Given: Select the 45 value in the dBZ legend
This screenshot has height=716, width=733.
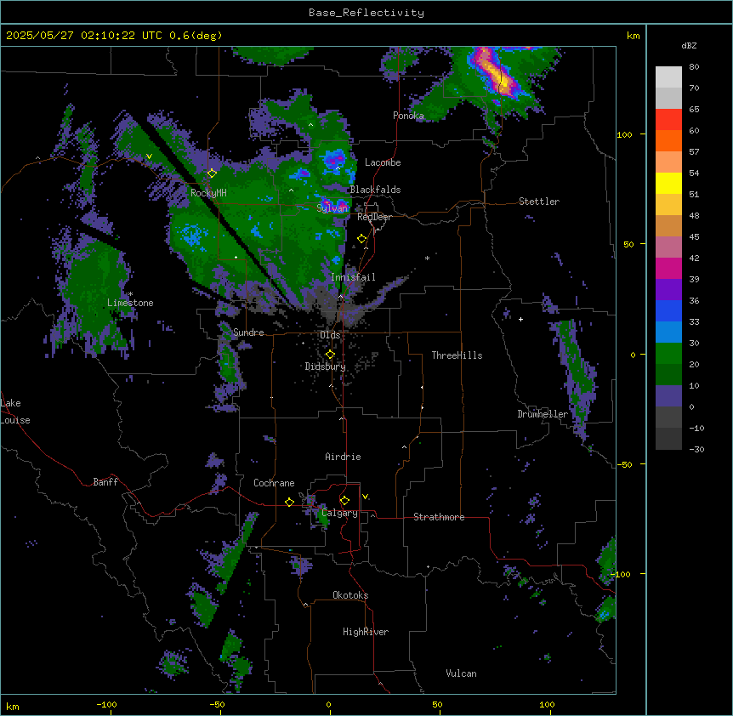Looking at the screenshot, I should tap(694, 237).
